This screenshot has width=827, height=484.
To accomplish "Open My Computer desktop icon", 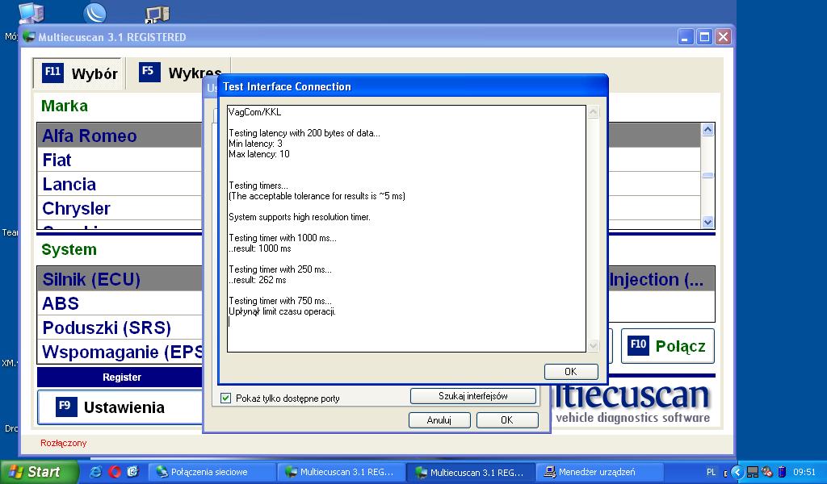I will (x=31, y=13).
